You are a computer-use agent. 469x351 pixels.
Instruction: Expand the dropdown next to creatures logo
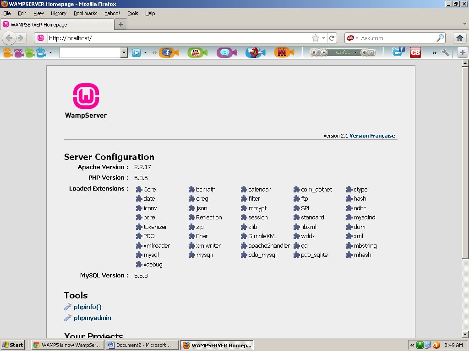pyautogui.click(x=50, y=53)
